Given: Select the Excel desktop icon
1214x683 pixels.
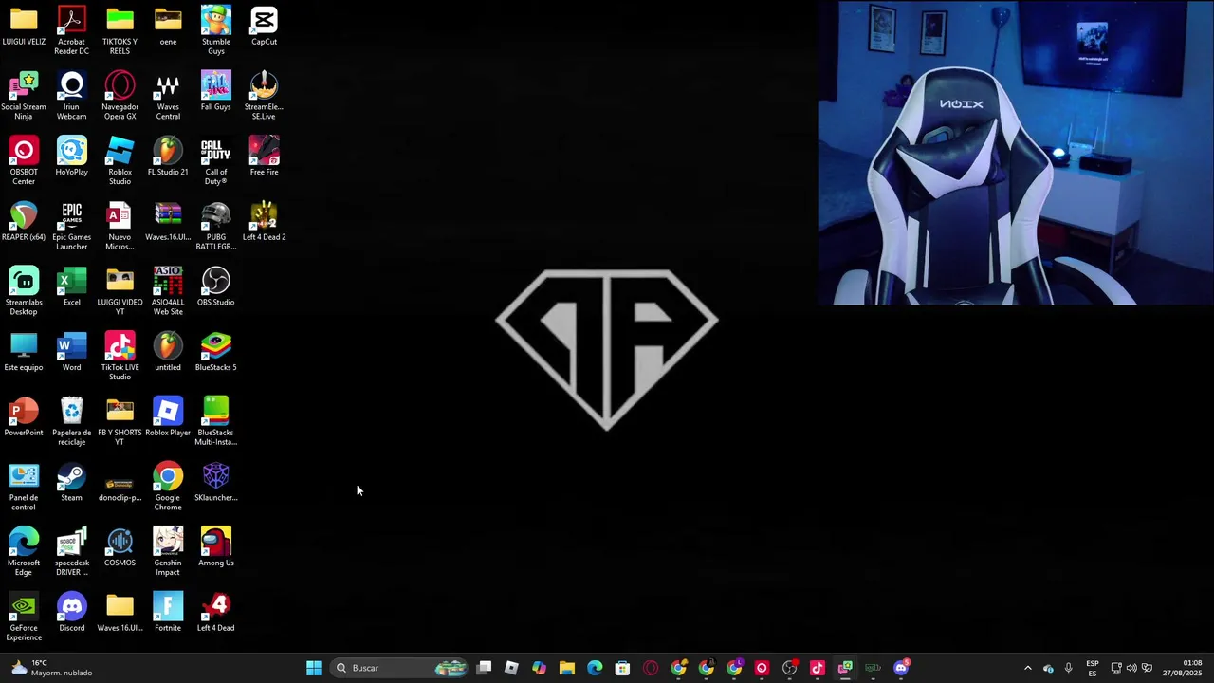Looking at the screenshot, I should tap(71, 287).
